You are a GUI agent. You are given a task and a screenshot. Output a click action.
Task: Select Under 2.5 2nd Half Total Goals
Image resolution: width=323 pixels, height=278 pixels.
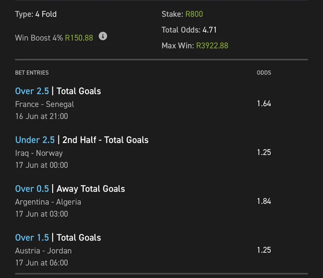tap(82, 140)
